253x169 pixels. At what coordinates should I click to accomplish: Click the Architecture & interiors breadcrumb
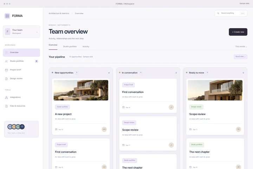[59, 13]
